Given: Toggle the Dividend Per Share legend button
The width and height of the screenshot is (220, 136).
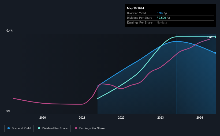Looking at the screenshot, I should coord(53,129).
